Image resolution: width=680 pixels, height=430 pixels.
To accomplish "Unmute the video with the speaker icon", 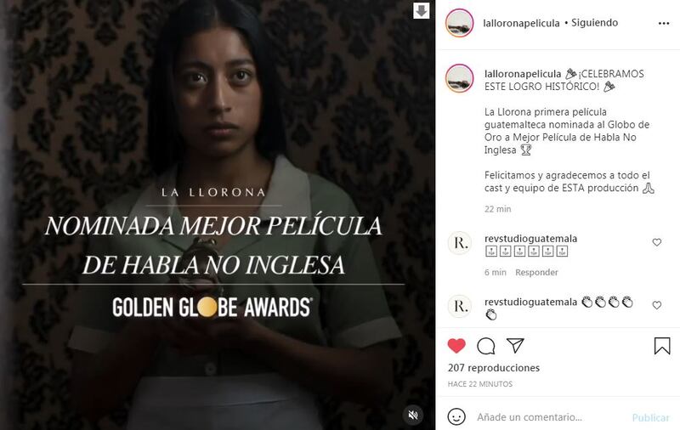I will click(413, 415).
